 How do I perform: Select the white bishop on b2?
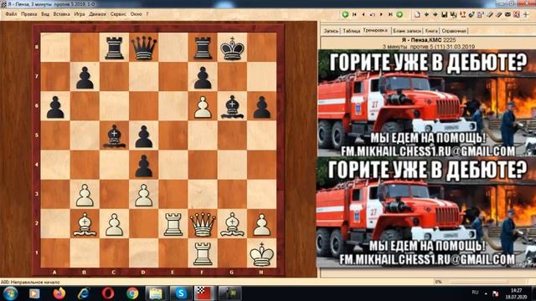pyautogui.click(x=85, y=224)
